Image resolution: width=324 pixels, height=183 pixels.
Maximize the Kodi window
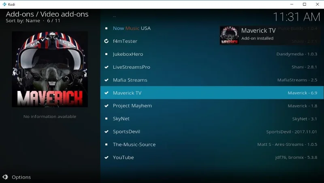click(x=305, y=4)
